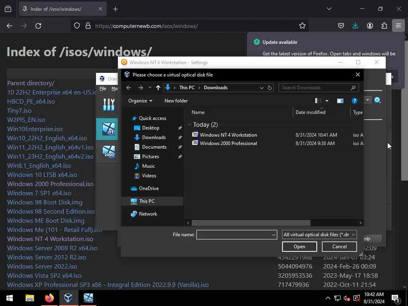Select Quick access in navigation pane
Screen dimensions: 408x306
[152, 118]
